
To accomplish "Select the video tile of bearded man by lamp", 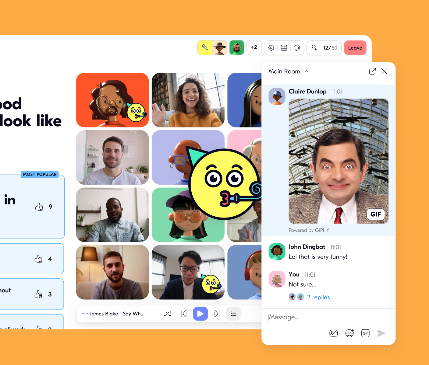I will [112, 272].
